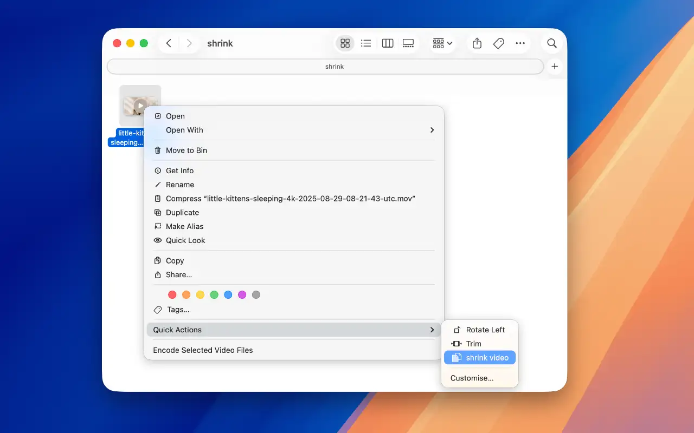
Task: Switch to gallery view
Action: coord(408,43)
